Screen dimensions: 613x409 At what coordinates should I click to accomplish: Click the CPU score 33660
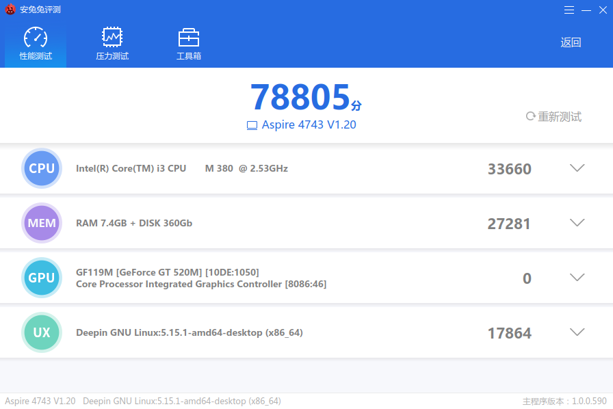coord(510,169)
